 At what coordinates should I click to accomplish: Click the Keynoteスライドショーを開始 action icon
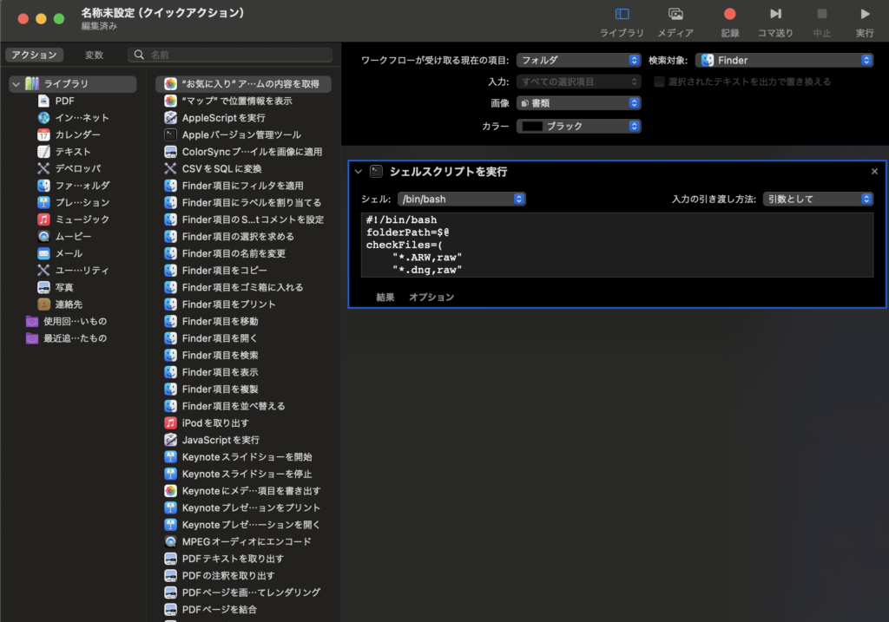(x=171, y=456)
